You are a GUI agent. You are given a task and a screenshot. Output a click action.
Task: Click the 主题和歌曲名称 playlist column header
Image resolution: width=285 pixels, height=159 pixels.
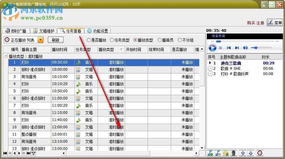pos(240,57)
